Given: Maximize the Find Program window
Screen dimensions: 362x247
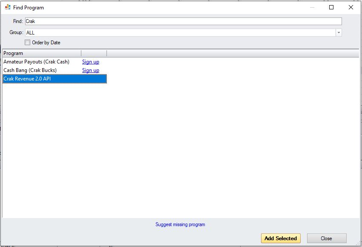Looking at the screenshot, I should [331, 7].
